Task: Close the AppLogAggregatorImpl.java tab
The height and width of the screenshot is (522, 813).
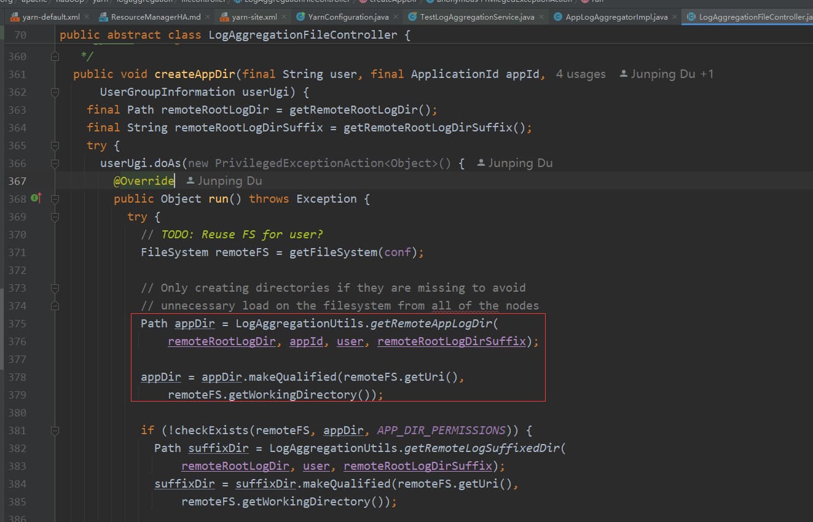Action: pos(674,17)
